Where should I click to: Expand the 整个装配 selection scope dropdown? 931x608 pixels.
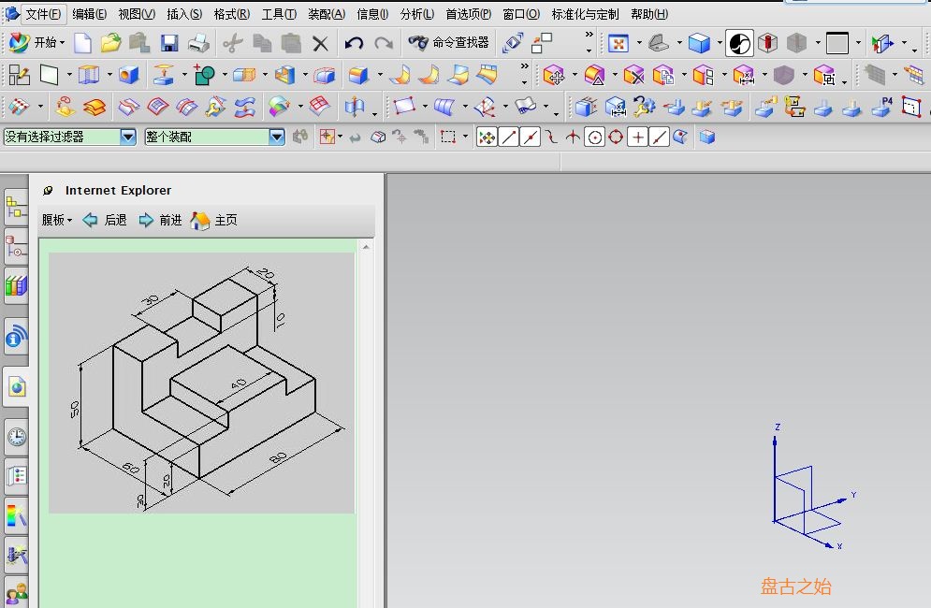point(277,137)
